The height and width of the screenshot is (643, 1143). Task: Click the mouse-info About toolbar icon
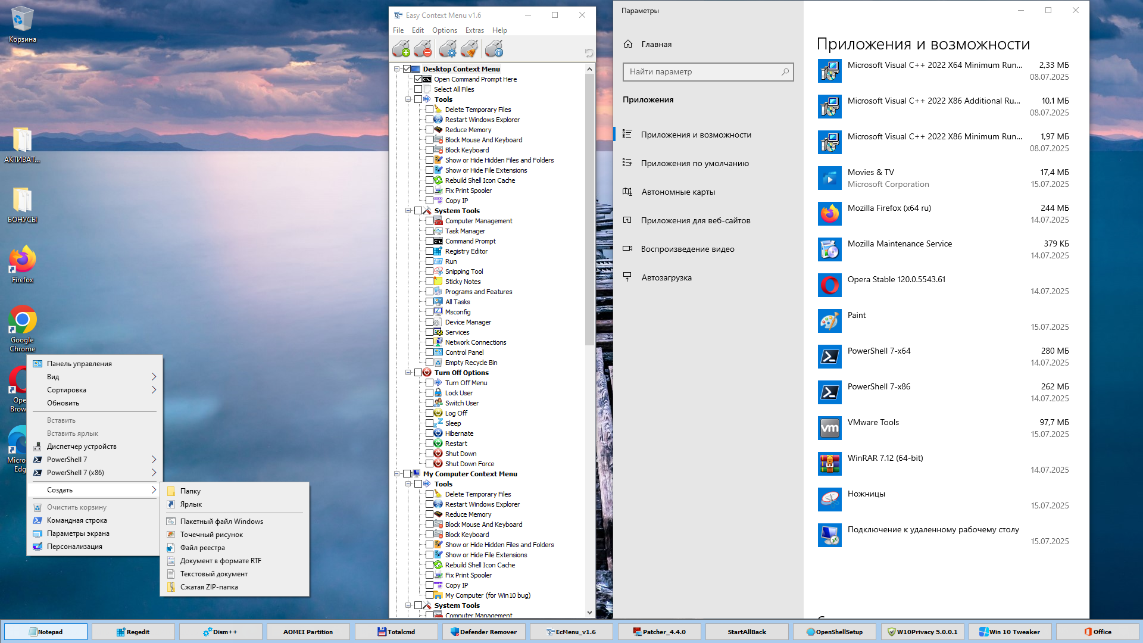tap(494, 49)
